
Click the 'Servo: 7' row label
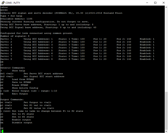(x=6, y=56)
